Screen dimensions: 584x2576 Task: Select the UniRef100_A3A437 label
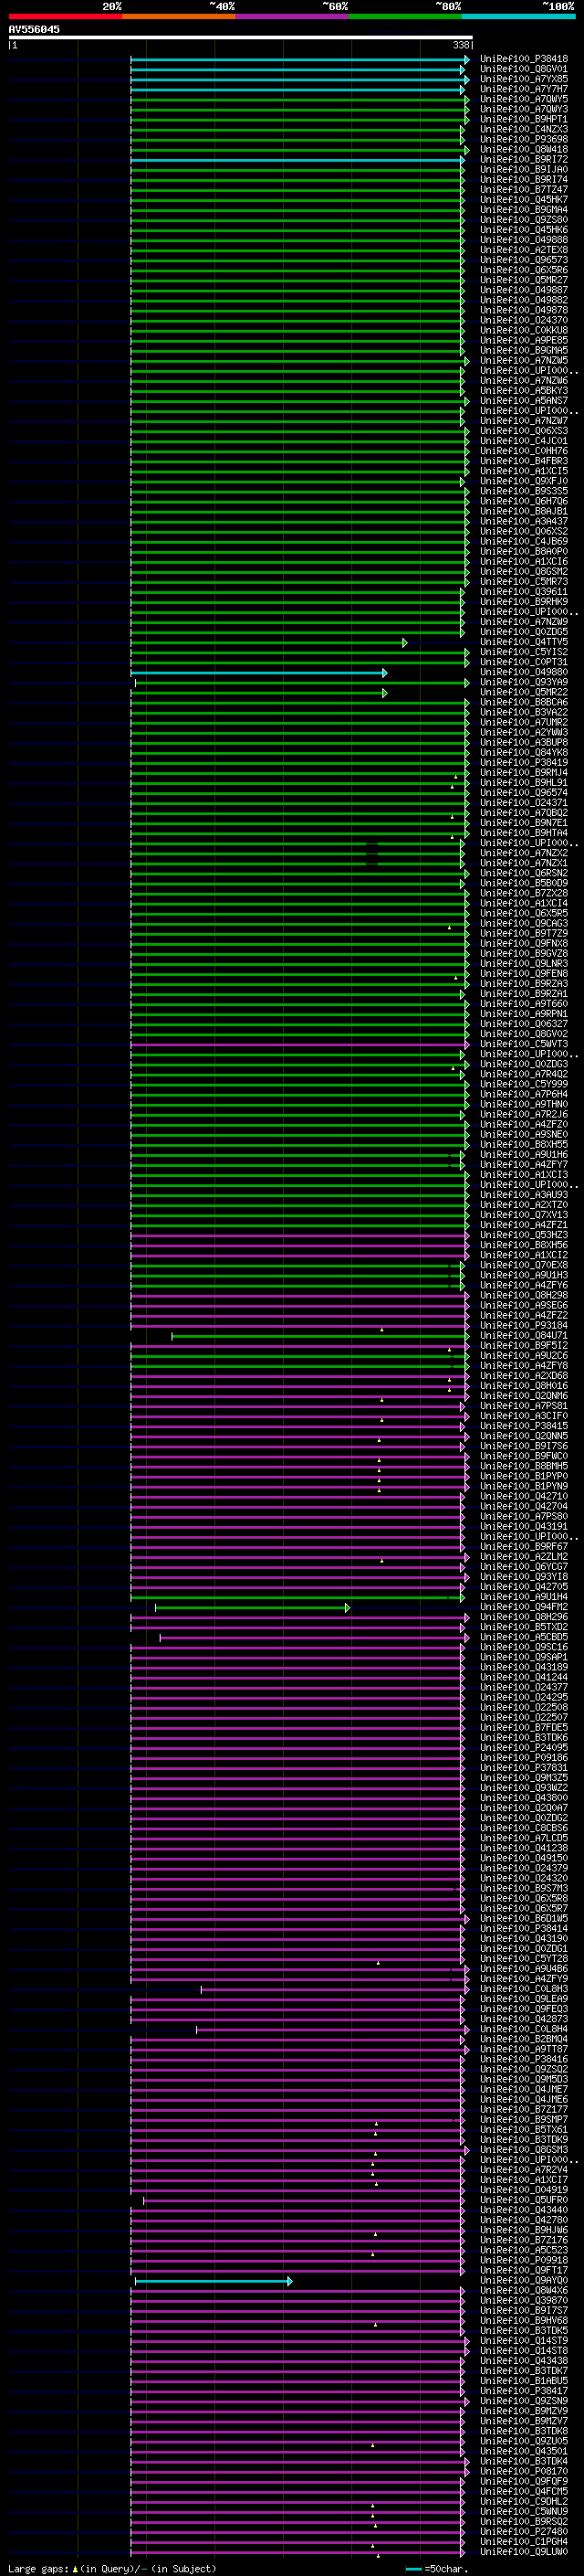pos(523,521)
